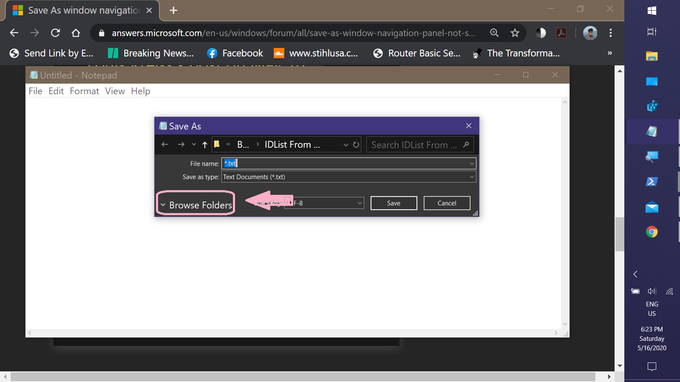The image size is (680, 382).
Task: Click the Save button
Action: tap(394, 203)
